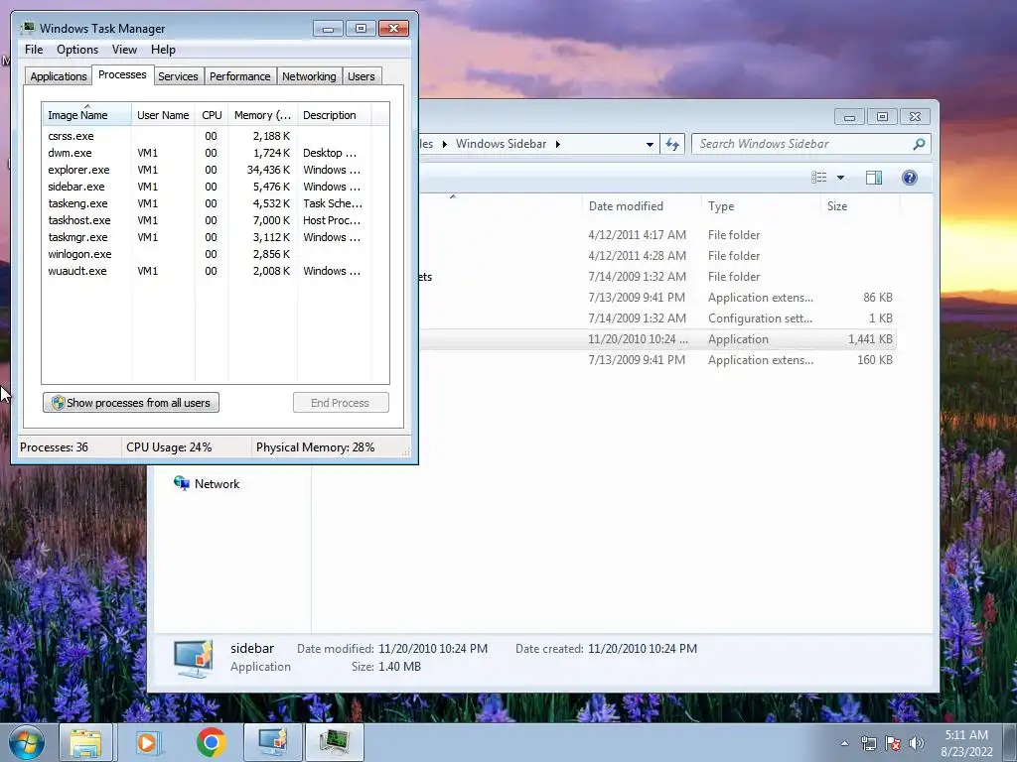Click the sidebar application icon in details pane

tap(193, 659)
